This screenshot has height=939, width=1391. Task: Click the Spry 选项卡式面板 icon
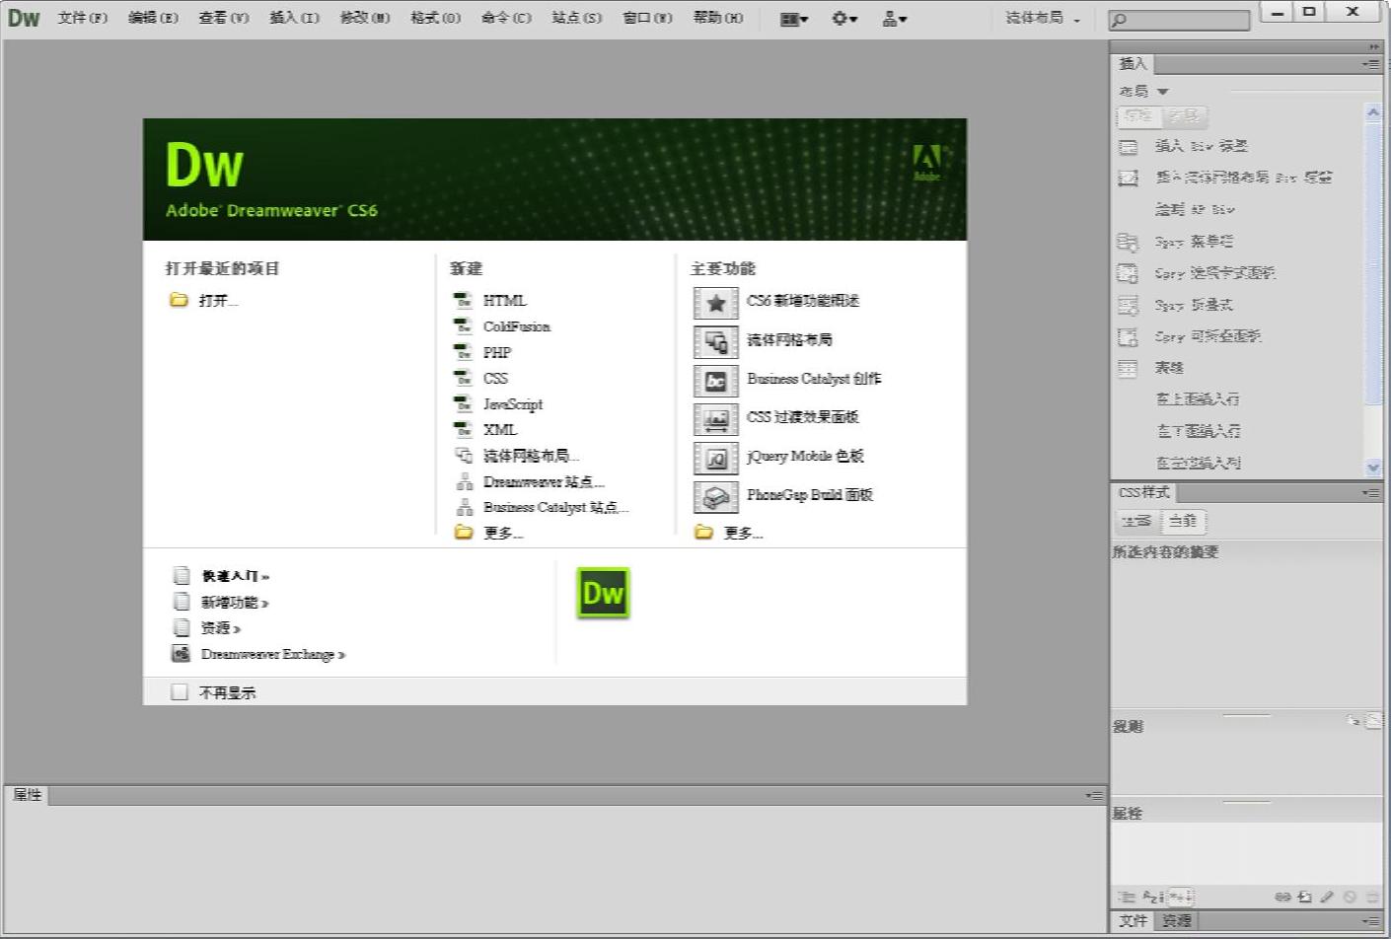[1128, 273]
